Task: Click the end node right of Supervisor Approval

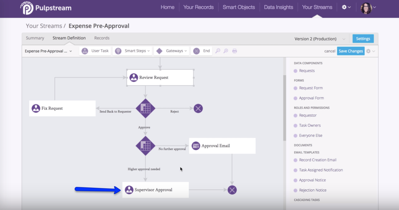Action: point(232,190)
